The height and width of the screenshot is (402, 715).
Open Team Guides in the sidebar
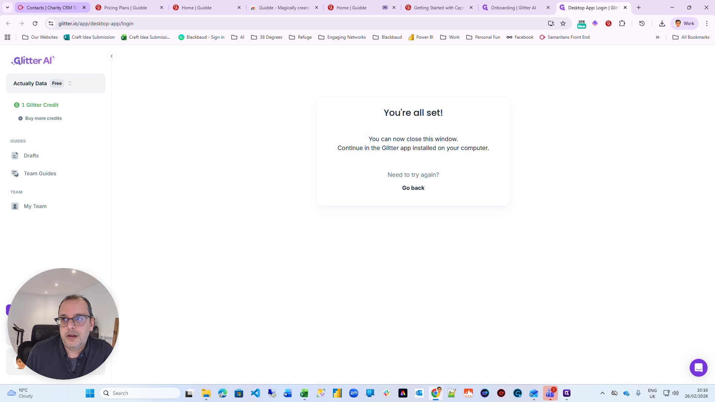point(40,173)
